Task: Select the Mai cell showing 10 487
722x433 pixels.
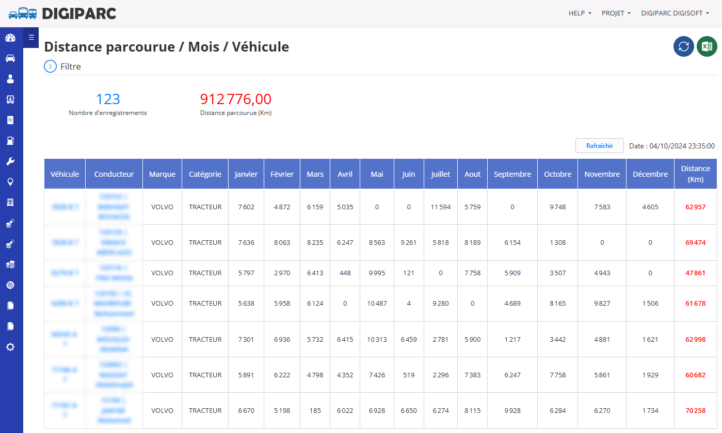Action: point(377,303)
